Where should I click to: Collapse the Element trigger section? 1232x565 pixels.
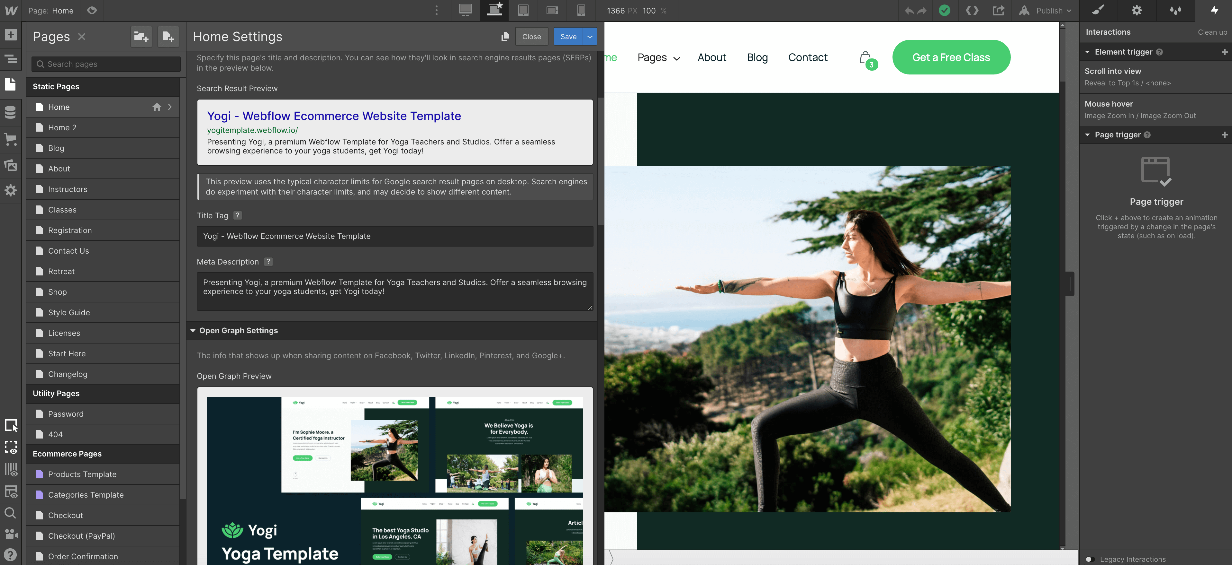[1087, 52]
